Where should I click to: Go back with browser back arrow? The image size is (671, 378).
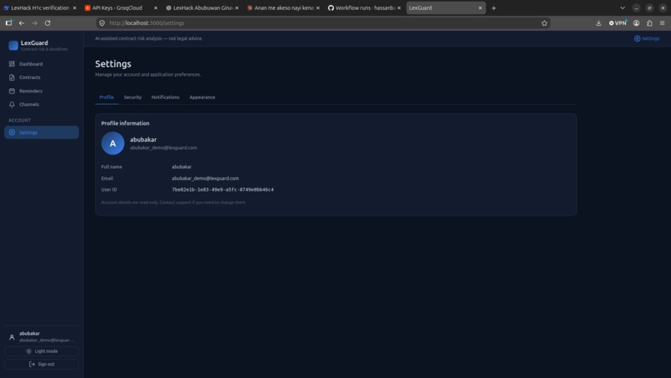22,23
